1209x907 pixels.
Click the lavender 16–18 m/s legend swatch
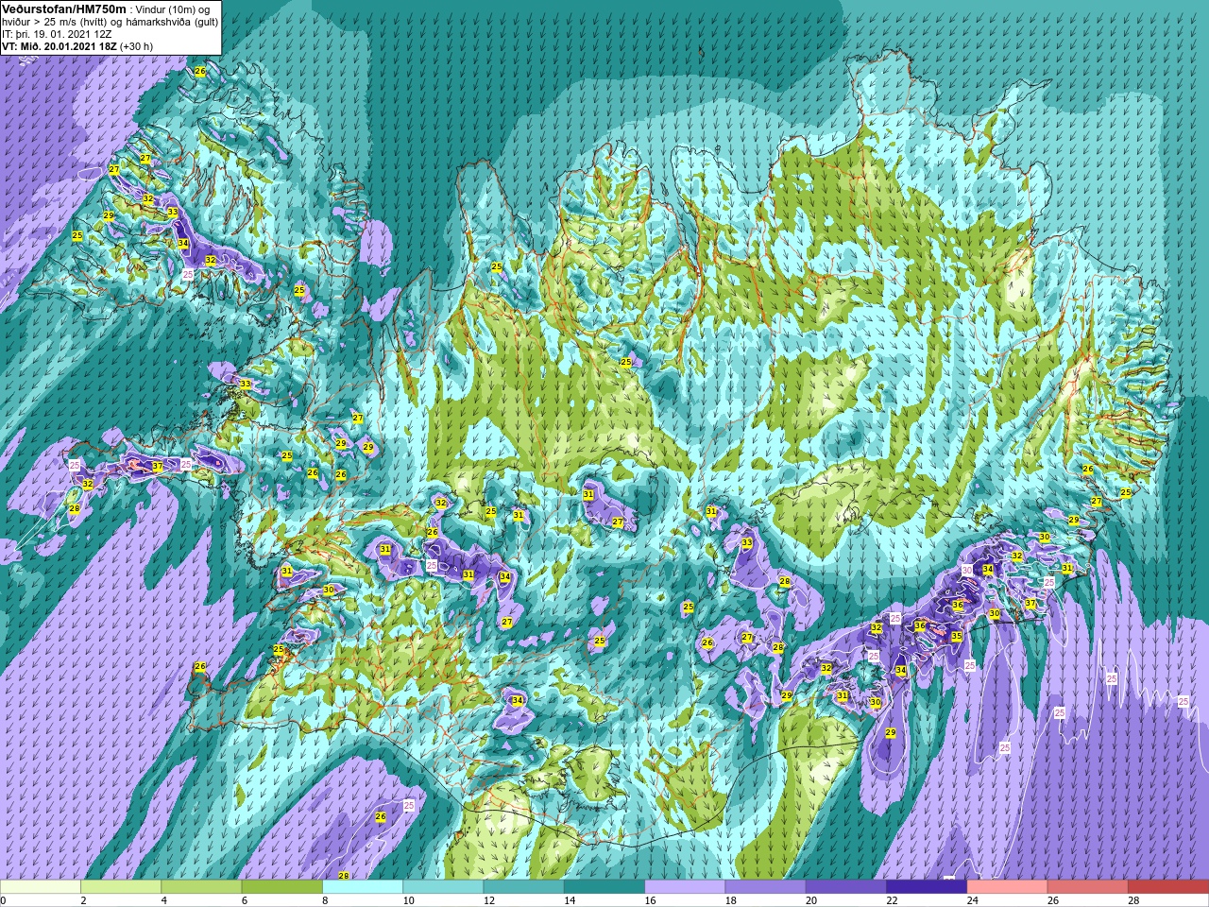[685, 887]
